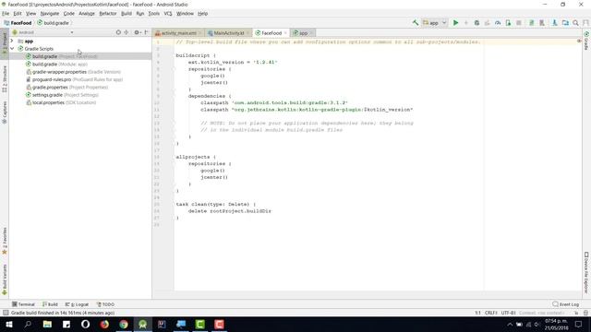Click the UTF-8 encoding selector
Viewport: 591px width, 332px height.
(x=508, y=313)
